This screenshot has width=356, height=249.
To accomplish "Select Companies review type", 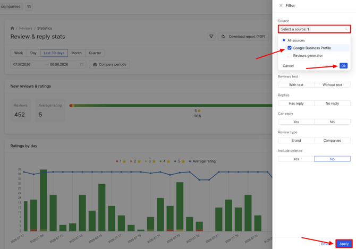I will (332, 140).
